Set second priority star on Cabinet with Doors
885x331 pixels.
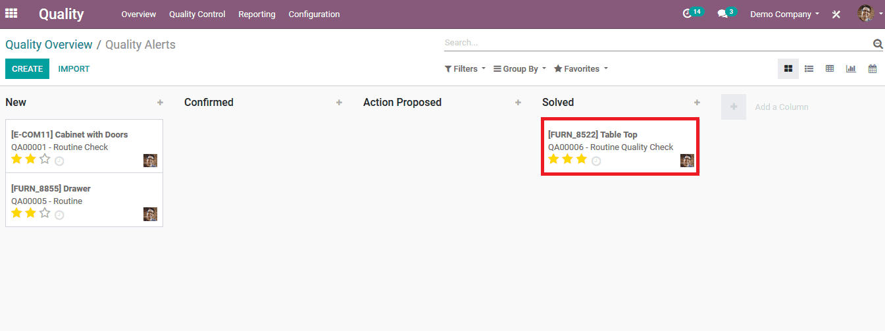[x=30, y=159]
